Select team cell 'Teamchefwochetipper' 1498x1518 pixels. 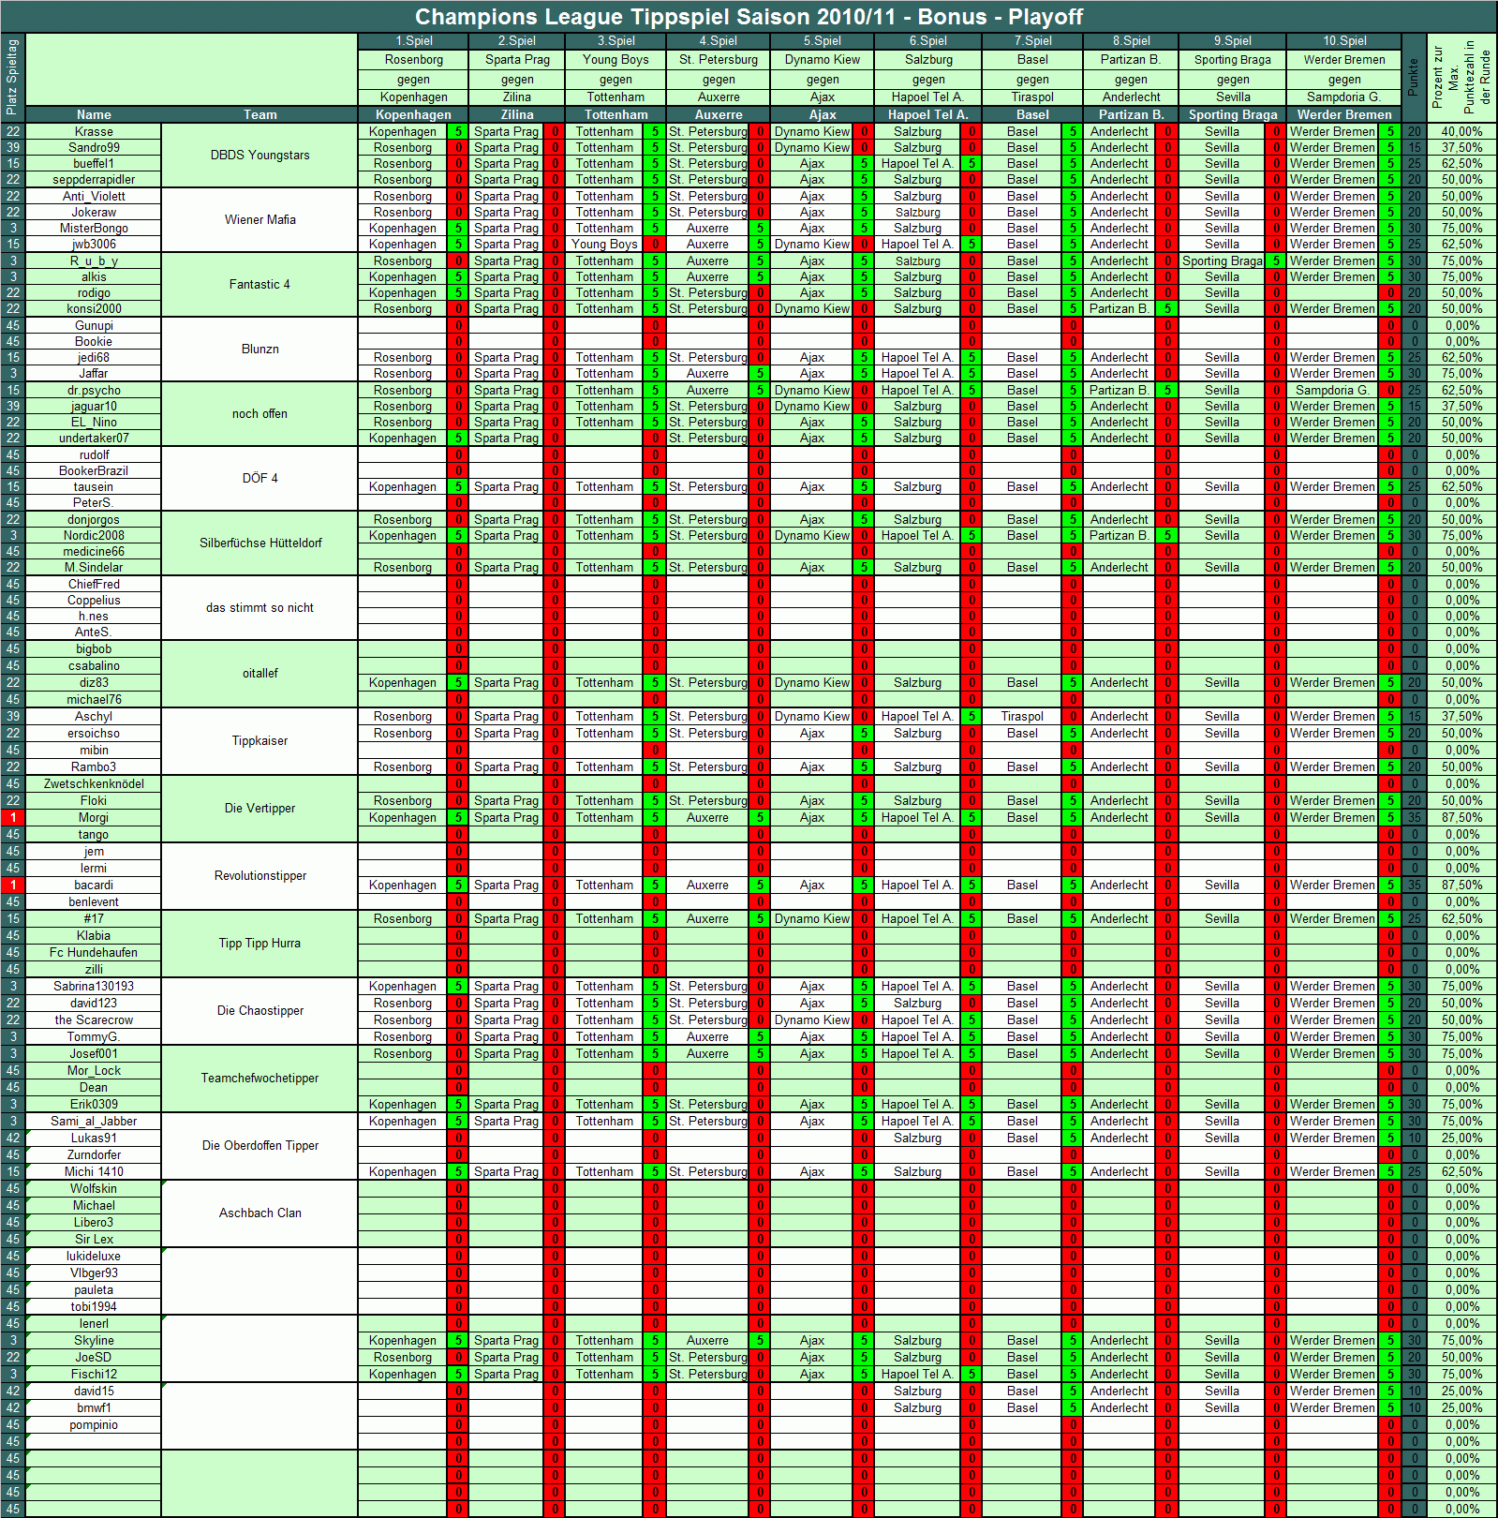[260, 1079]
